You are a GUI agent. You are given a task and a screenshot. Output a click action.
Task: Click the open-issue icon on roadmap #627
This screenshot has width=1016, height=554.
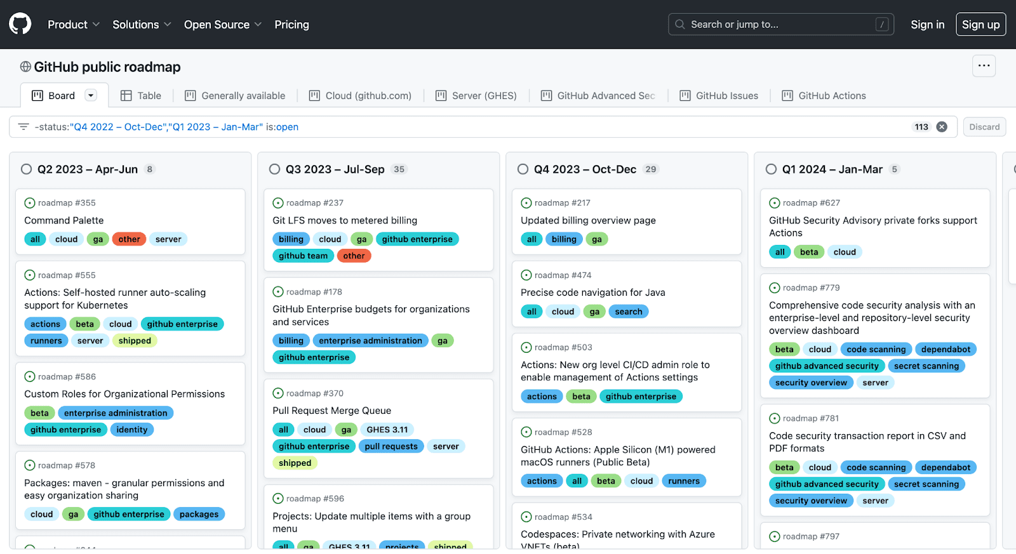775,203
